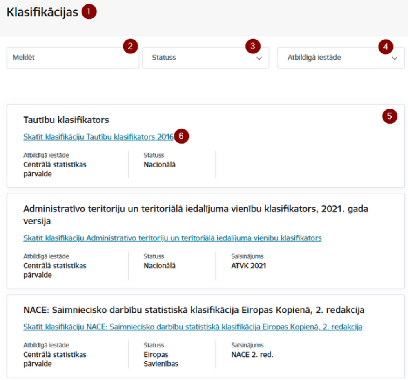Click the ATVK 2021 abbreviation value

click(x=249, y=266)
